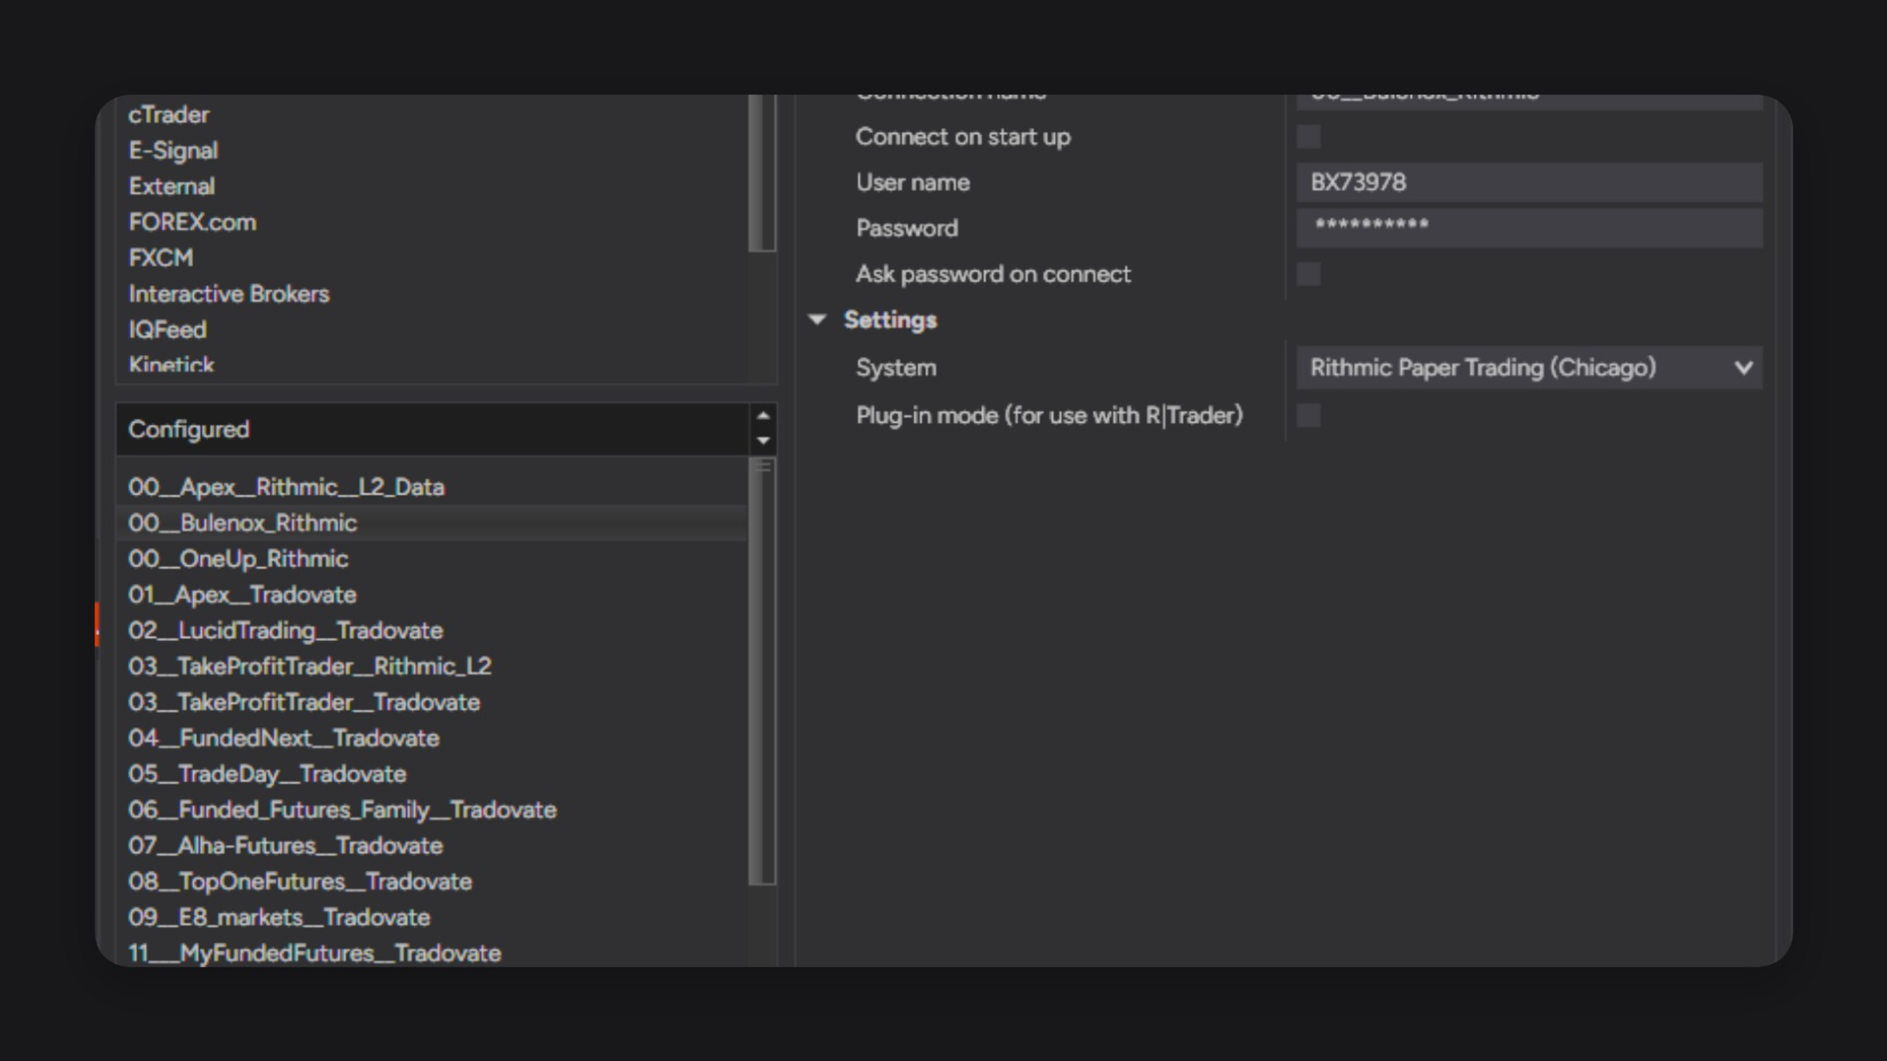Enable the Connect on start up checkbox
The image size is (1887, 1061).
(1308, 137)
